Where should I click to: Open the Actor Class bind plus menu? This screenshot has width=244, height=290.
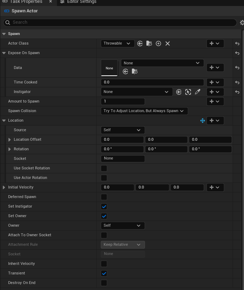click(x=215, y=43)
